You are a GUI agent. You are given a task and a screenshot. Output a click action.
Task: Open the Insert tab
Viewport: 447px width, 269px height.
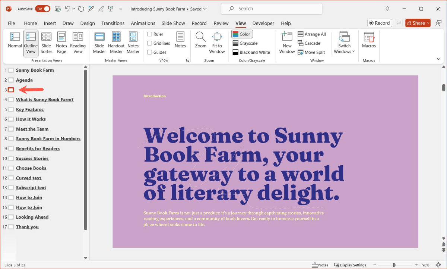pos(50,23)
